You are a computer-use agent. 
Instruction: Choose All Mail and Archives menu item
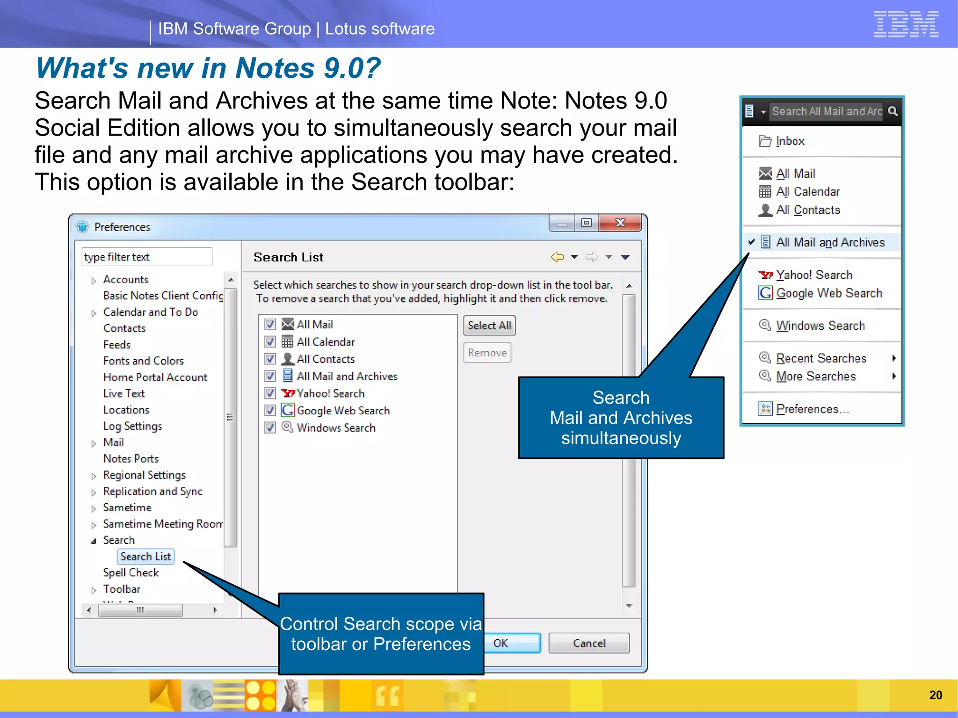(822, 242)
